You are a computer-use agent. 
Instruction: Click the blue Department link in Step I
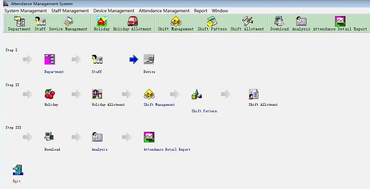(x=54, y=72)
